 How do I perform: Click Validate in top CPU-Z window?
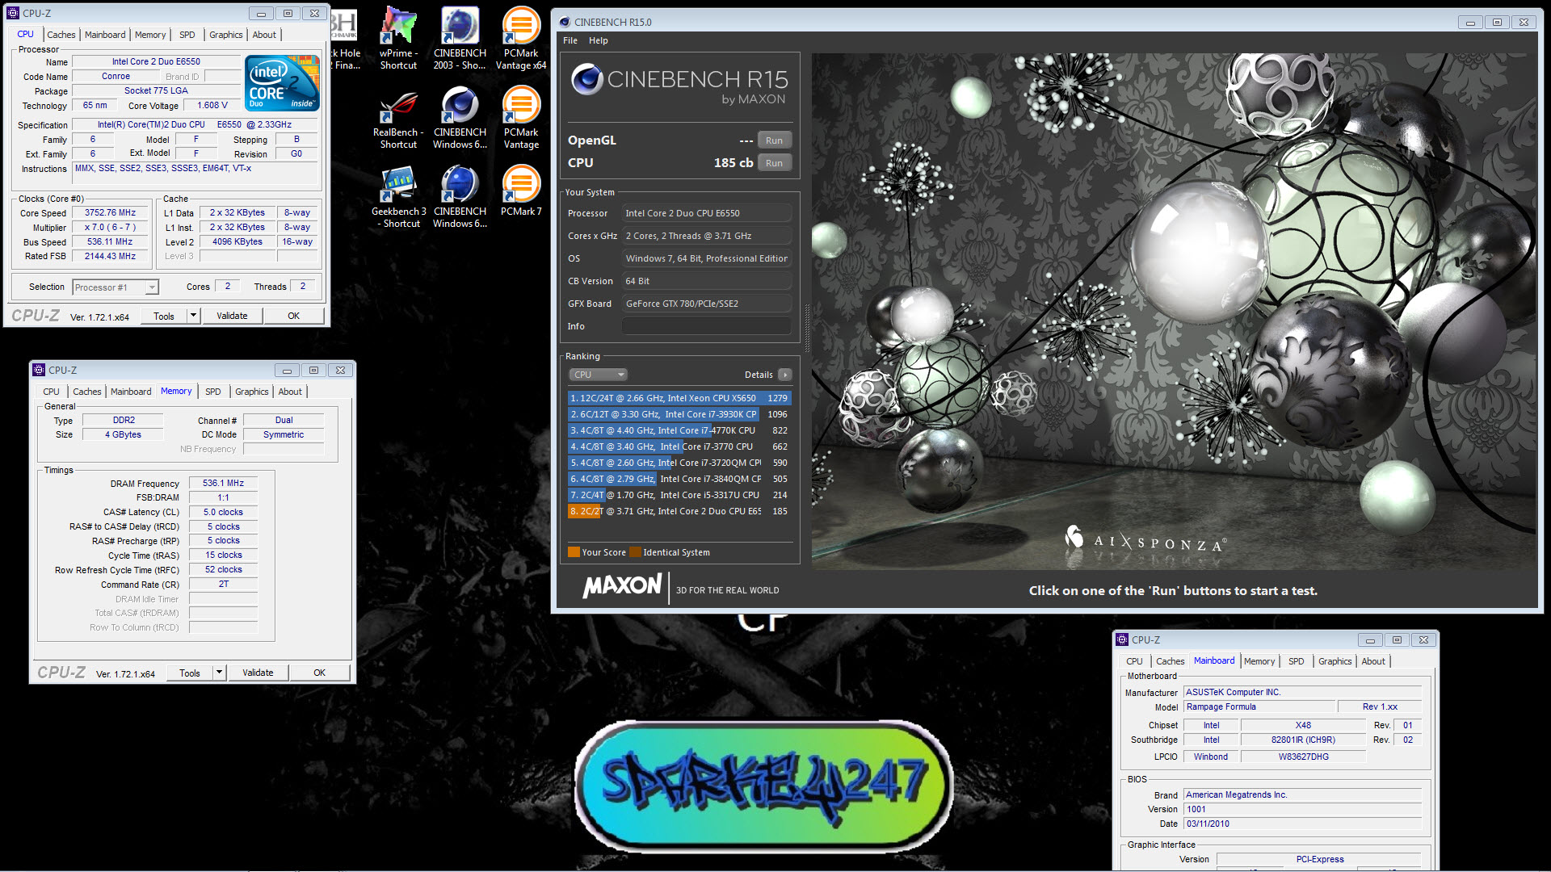(232, 316)
